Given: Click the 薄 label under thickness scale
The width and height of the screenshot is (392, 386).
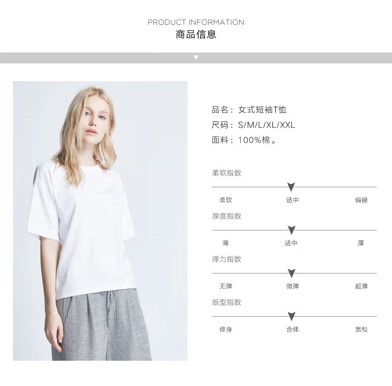Looking at the screenshot, I should coord(225,243).
